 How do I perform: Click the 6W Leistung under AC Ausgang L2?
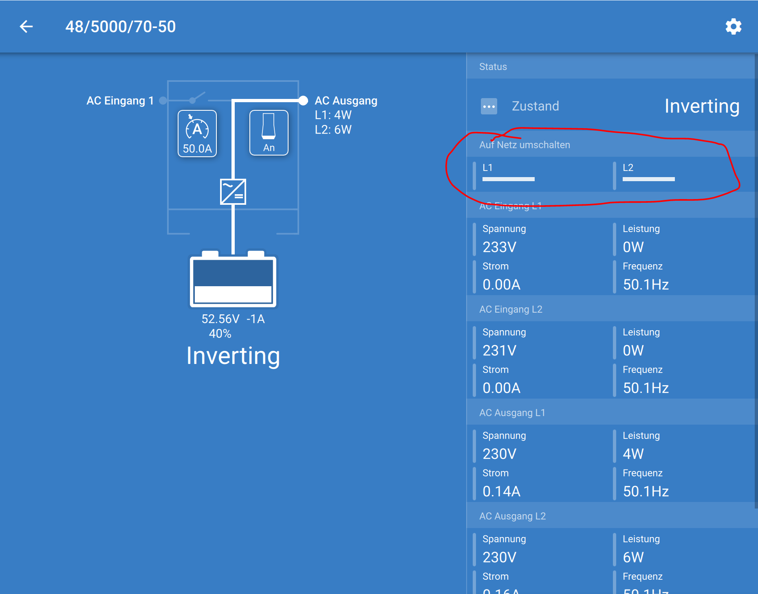pyautogui.click(x=633, y=557)
